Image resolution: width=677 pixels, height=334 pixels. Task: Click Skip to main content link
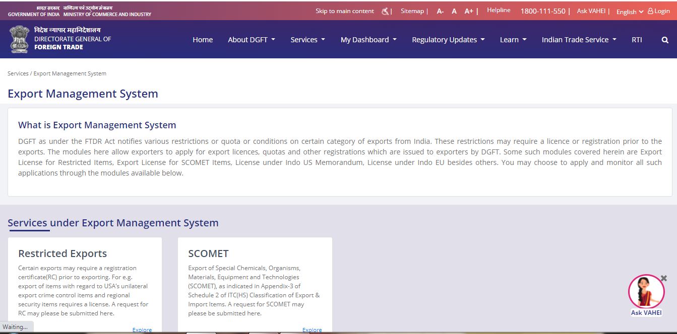[344, 11]
